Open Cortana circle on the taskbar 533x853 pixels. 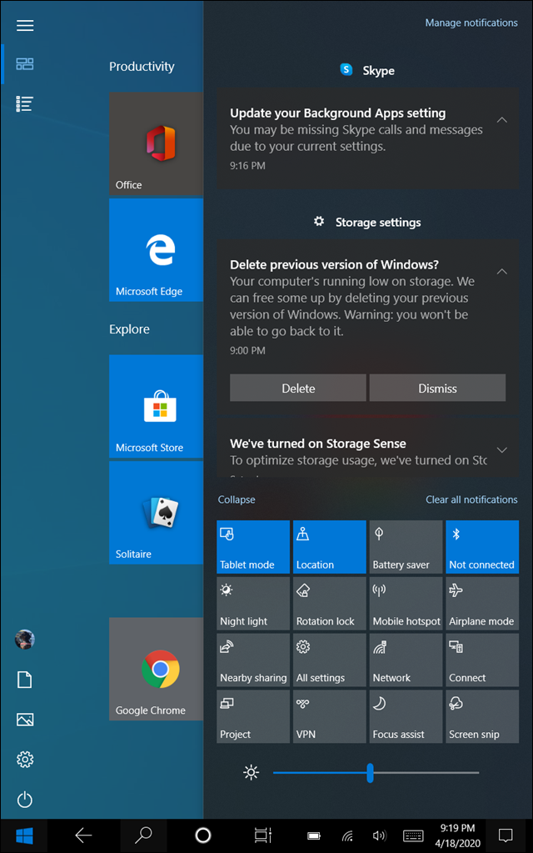tap(202, 835)
